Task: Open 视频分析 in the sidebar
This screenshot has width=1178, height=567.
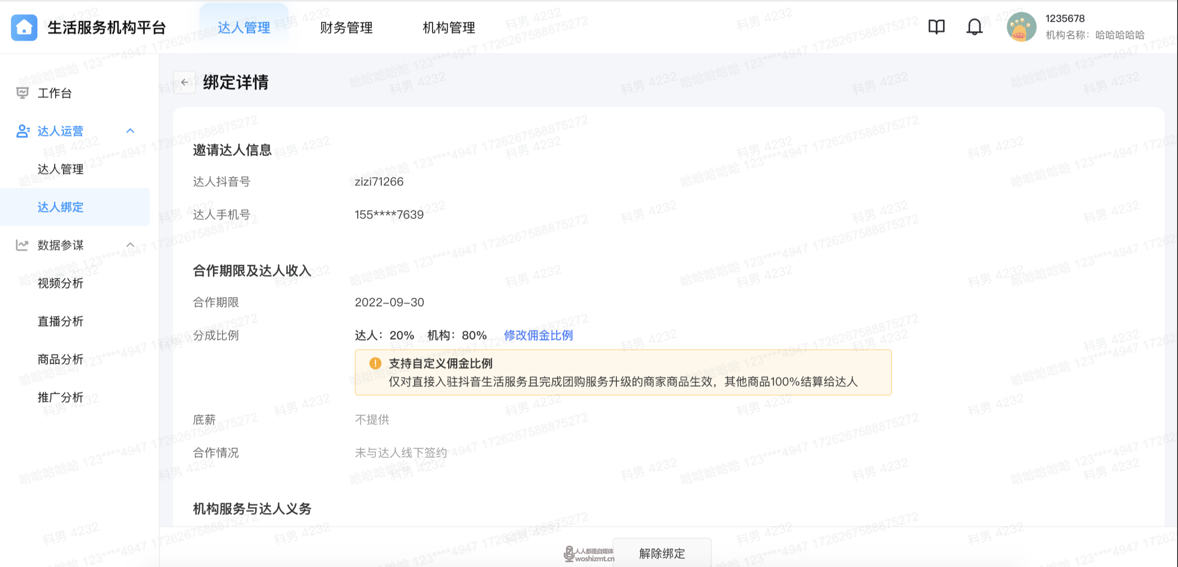Action: click(60, 283)
